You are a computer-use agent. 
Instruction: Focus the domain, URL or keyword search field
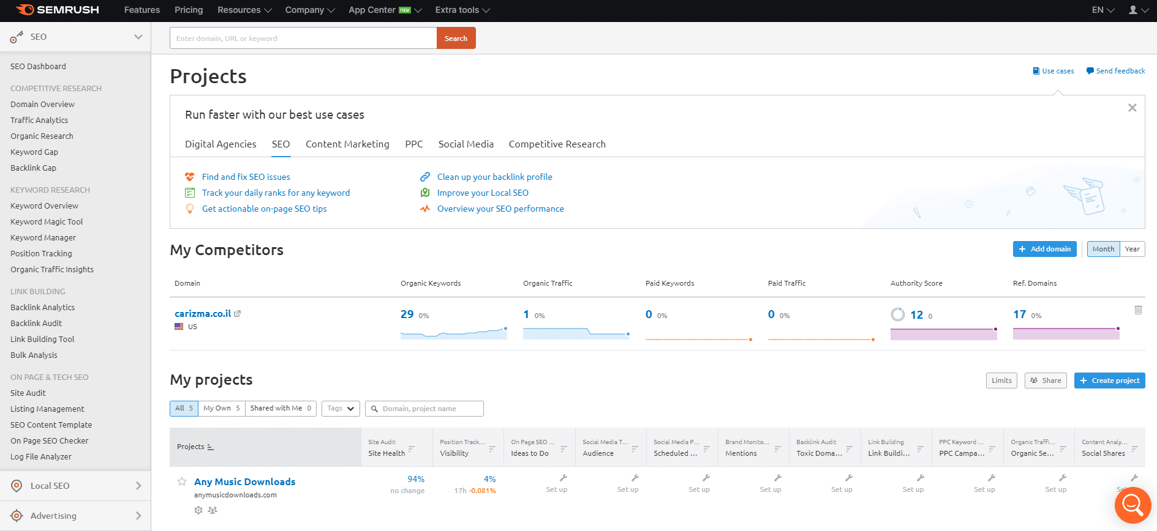coord(303,38)
